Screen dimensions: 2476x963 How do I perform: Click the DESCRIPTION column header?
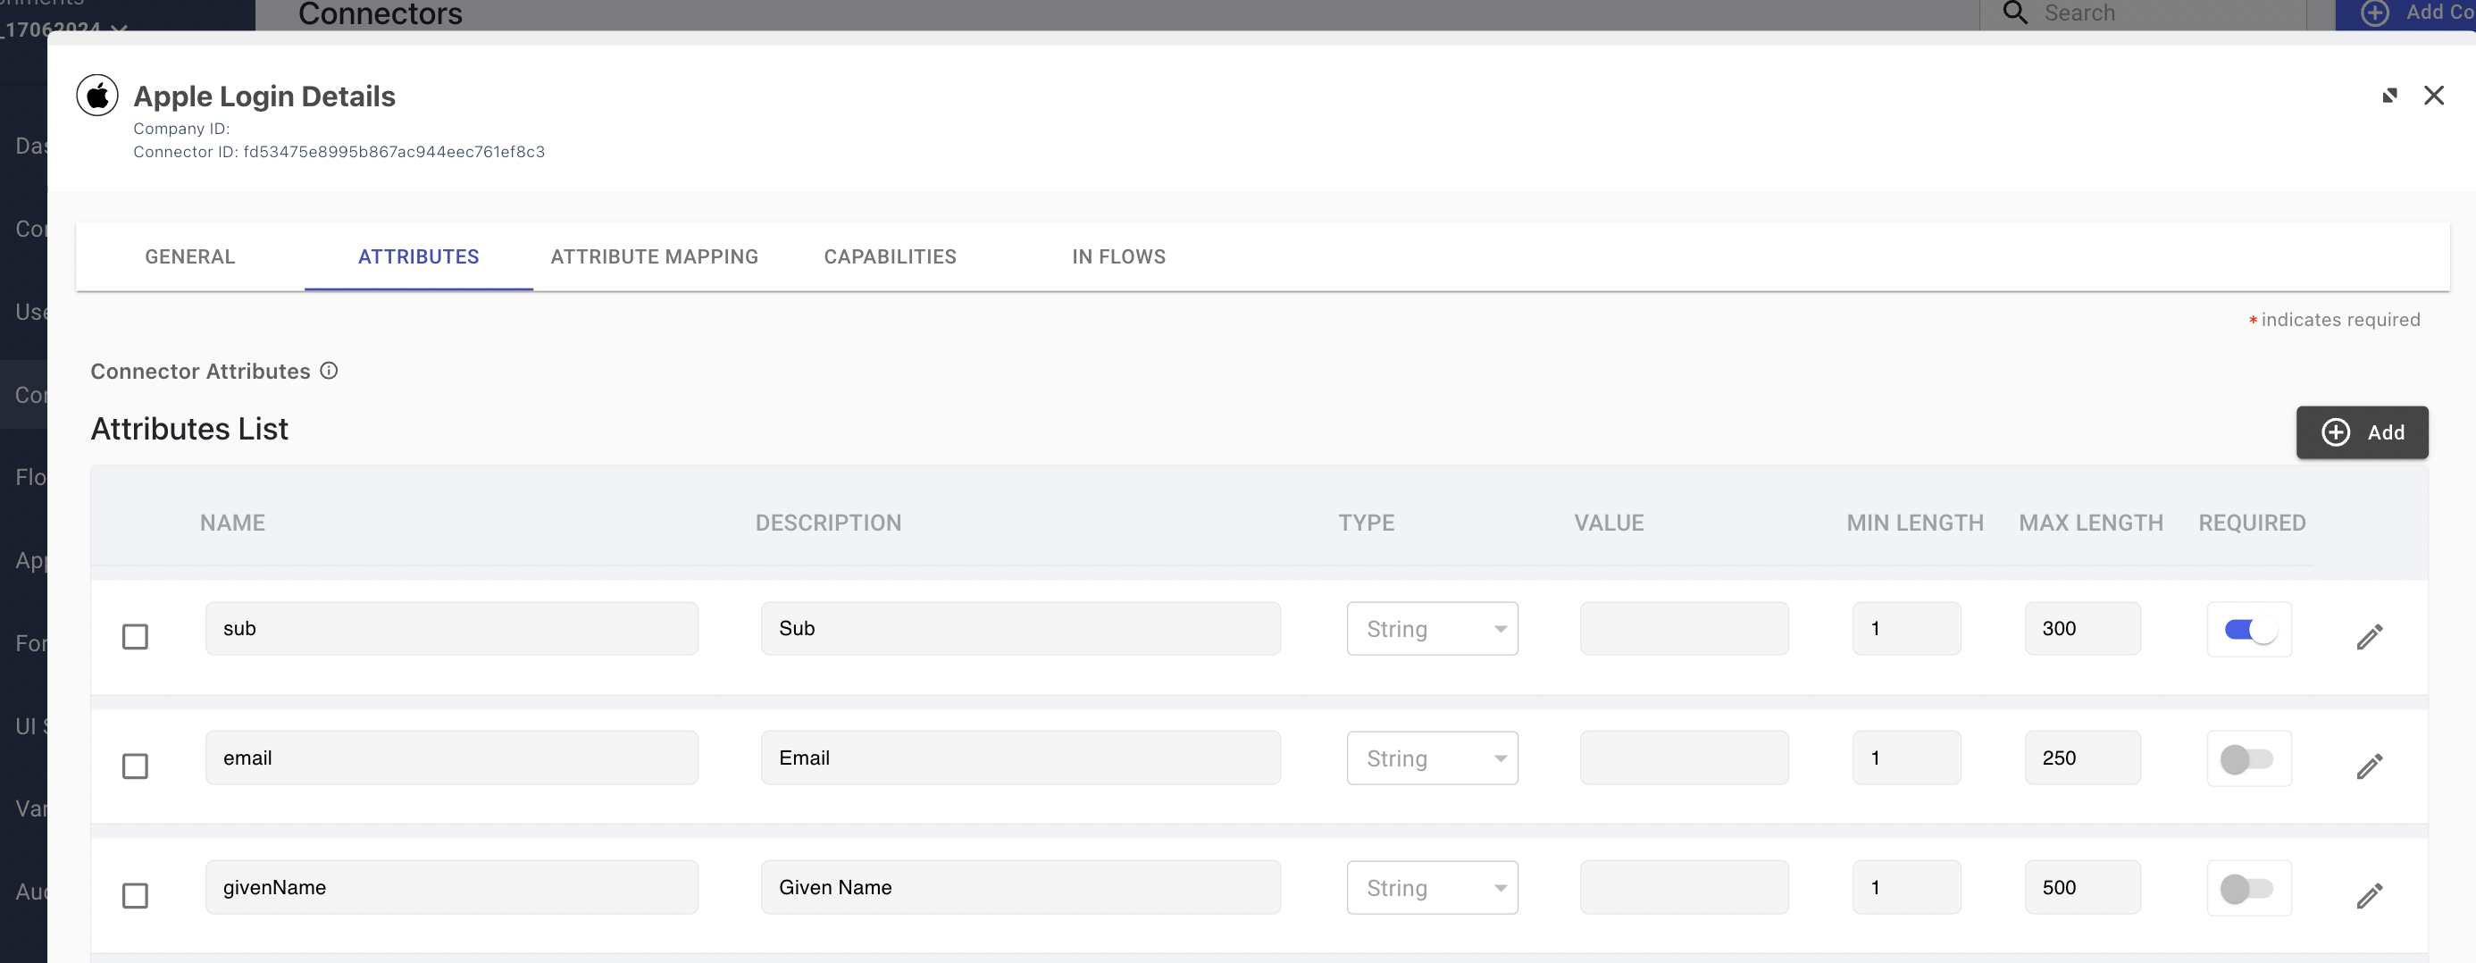tap(829, 523)
